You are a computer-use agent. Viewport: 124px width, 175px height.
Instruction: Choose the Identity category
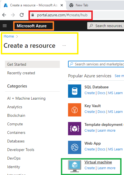[14, 167]
